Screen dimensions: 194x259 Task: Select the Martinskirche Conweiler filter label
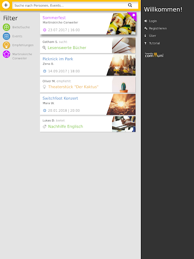point(22,56)
